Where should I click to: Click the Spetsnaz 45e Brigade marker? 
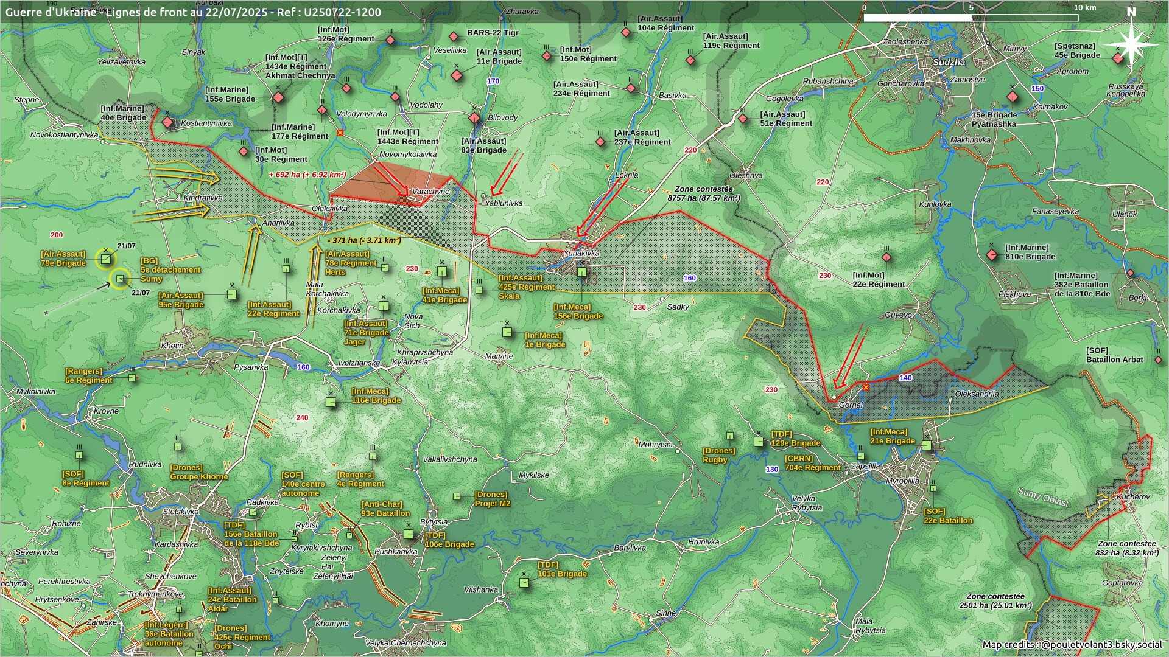click(1118, 58)
